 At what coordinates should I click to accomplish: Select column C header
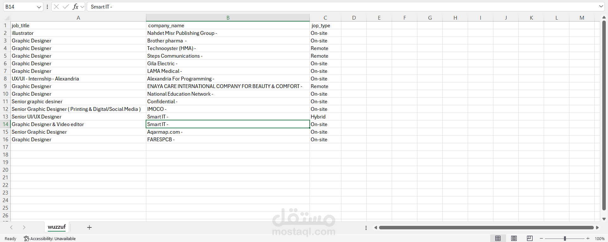325,18
